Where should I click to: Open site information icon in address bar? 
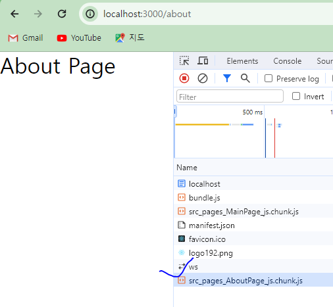[90, 14]
